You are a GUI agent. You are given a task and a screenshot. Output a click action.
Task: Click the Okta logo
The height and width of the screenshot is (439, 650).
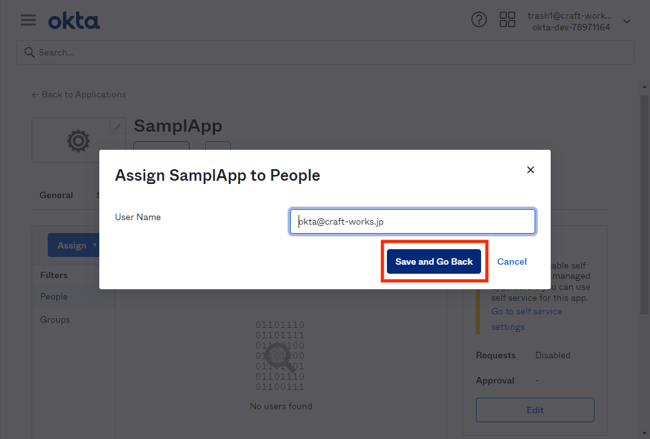click(74, 21)
